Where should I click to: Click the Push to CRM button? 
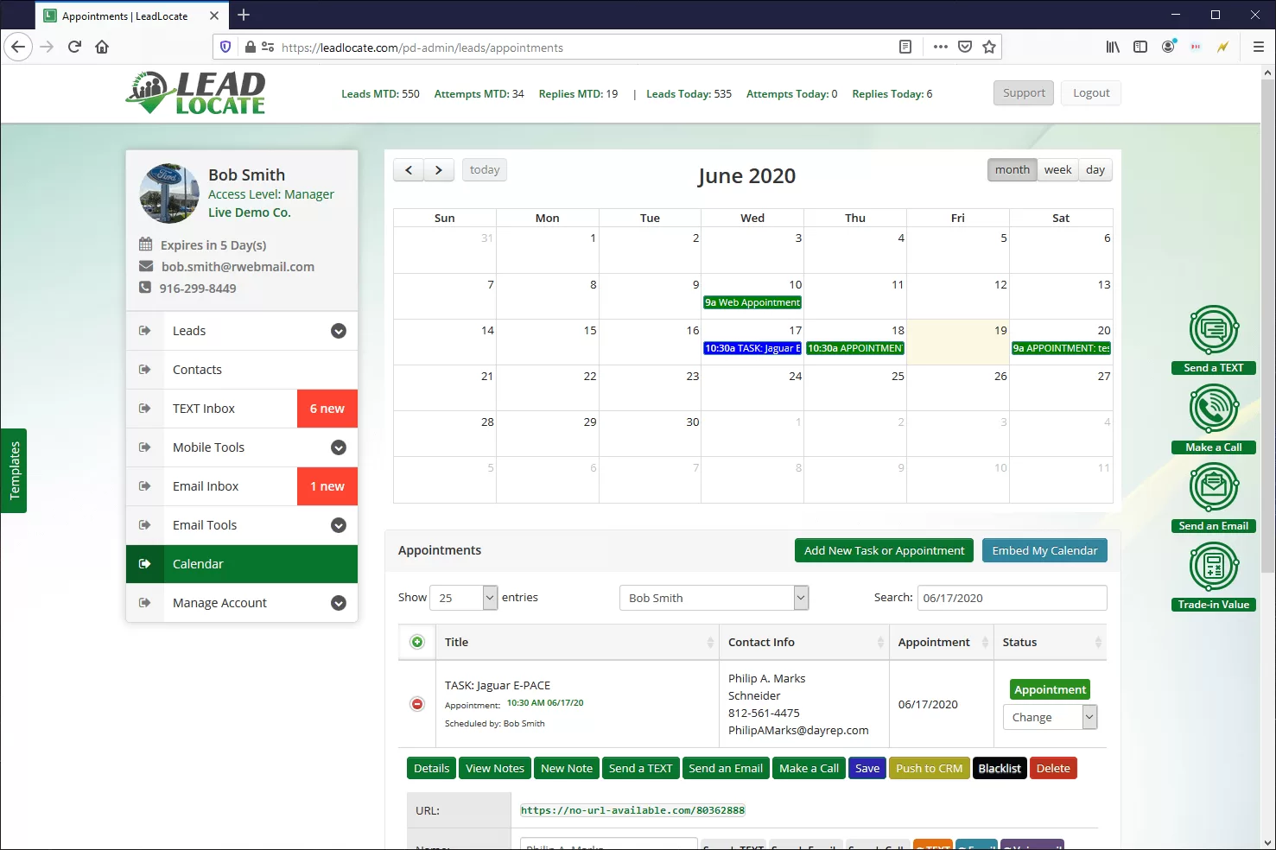pyautogui.click(x=929, y=768)
